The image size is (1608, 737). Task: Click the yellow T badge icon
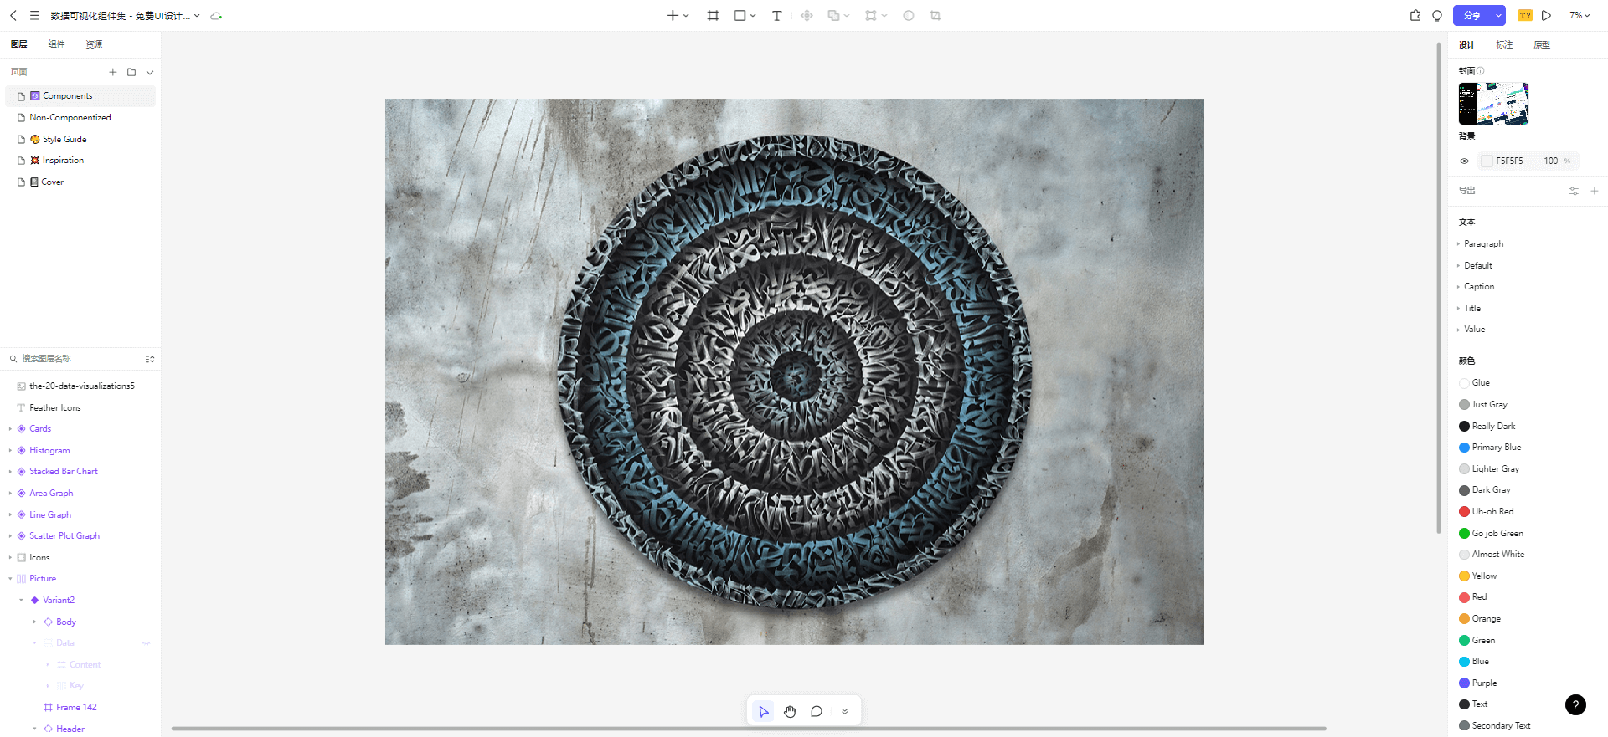coord(1524,15)
